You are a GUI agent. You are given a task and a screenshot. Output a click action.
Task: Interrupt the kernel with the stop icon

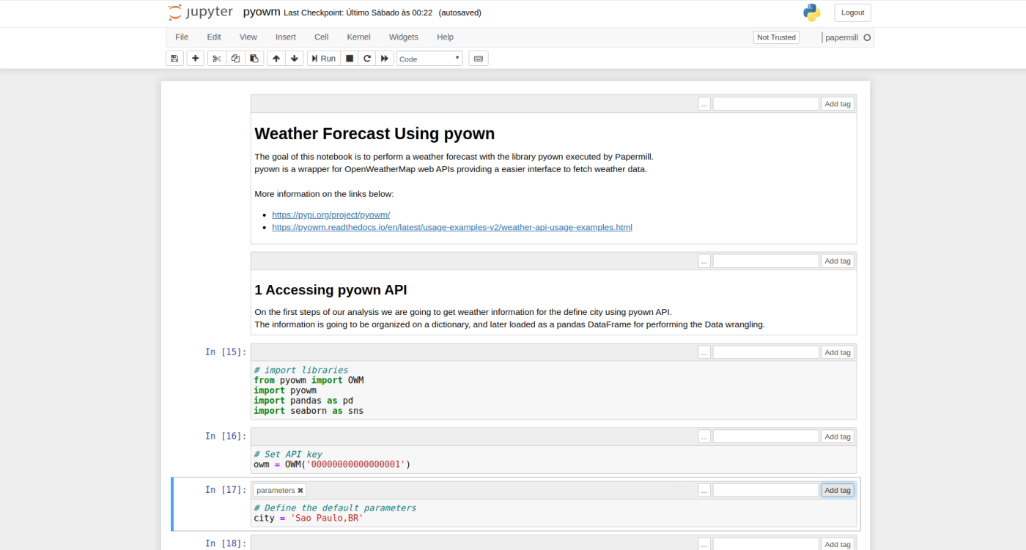click(x=349, y=58)
